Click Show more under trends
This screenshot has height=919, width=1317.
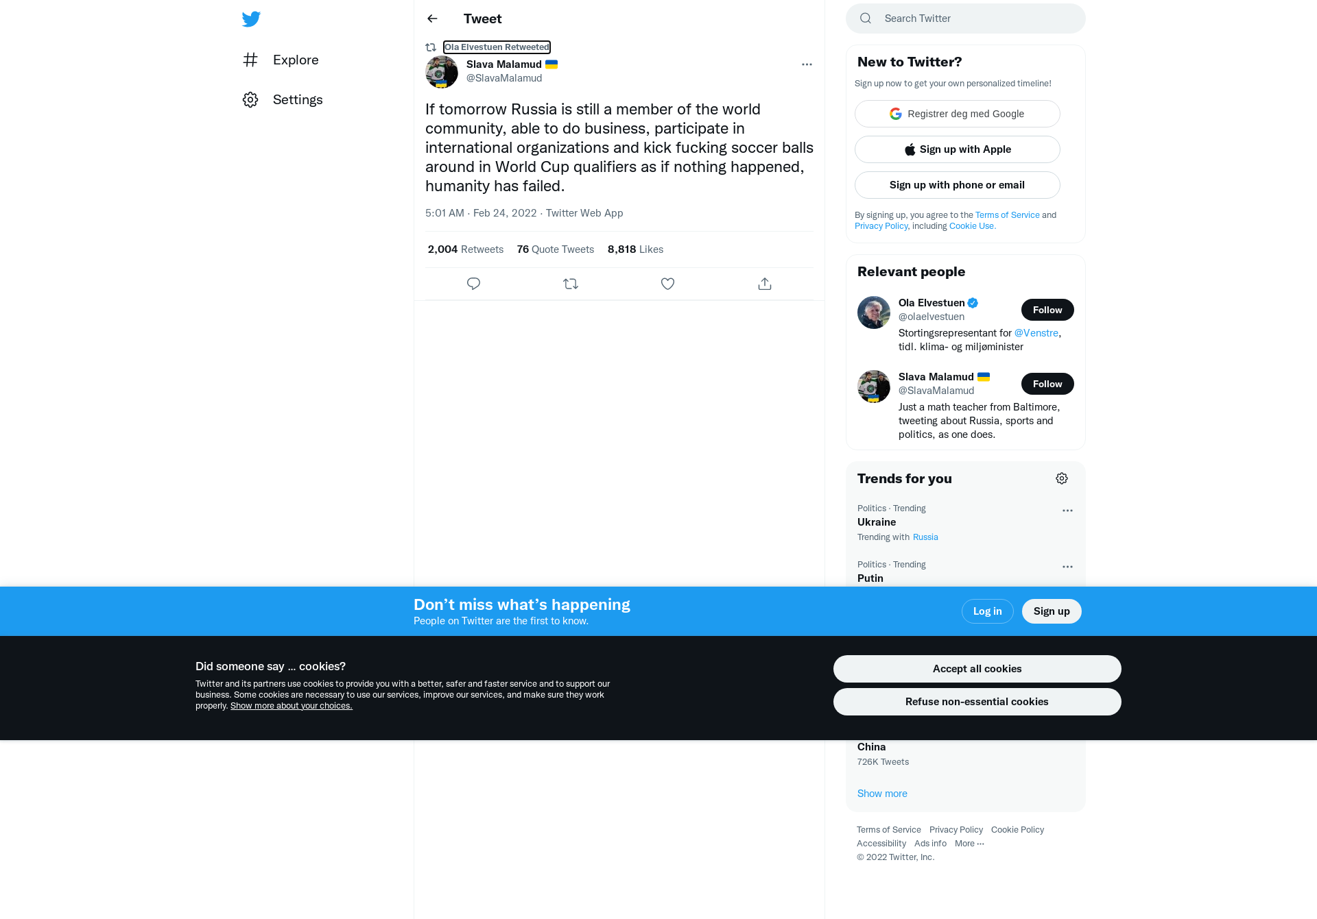(882, 794)
